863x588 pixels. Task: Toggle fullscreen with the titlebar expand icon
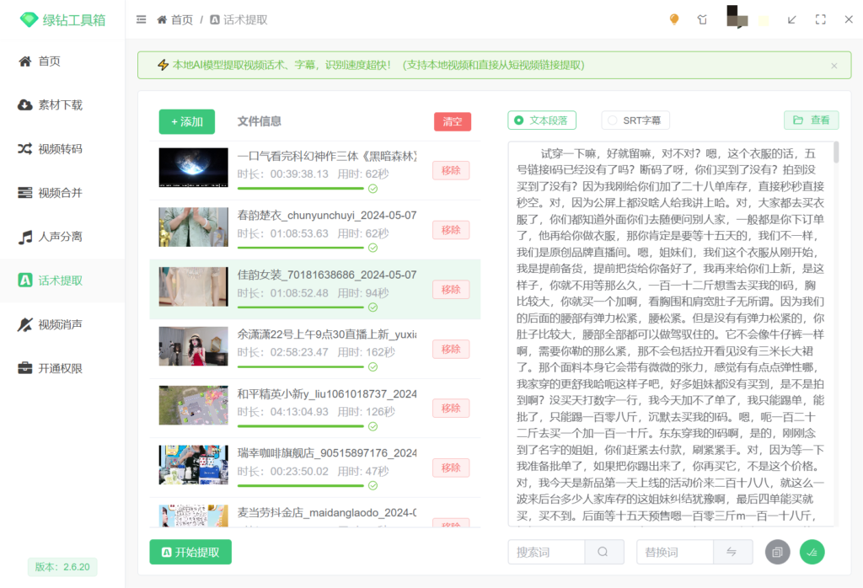click(x=820, y=19)
